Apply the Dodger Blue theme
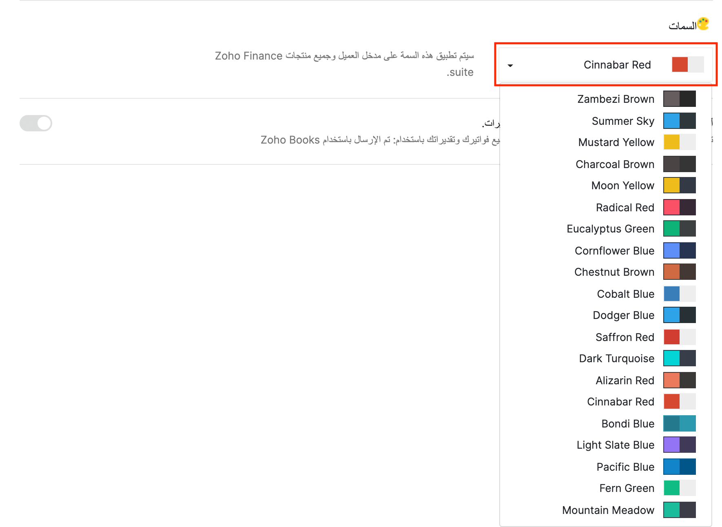 [x=623, y=315]
